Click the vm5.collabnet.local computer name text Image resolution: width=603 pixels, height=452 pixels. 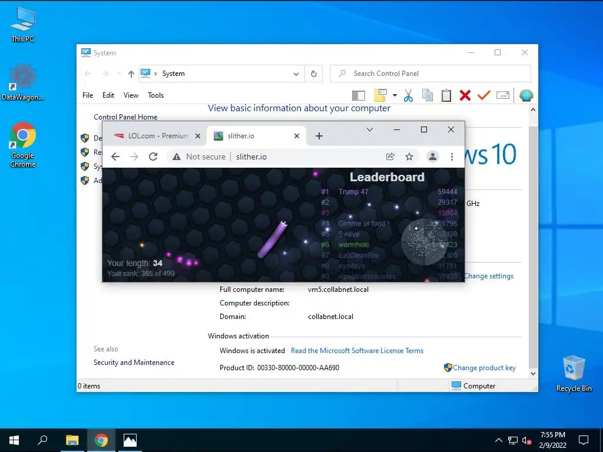[338, 290]
